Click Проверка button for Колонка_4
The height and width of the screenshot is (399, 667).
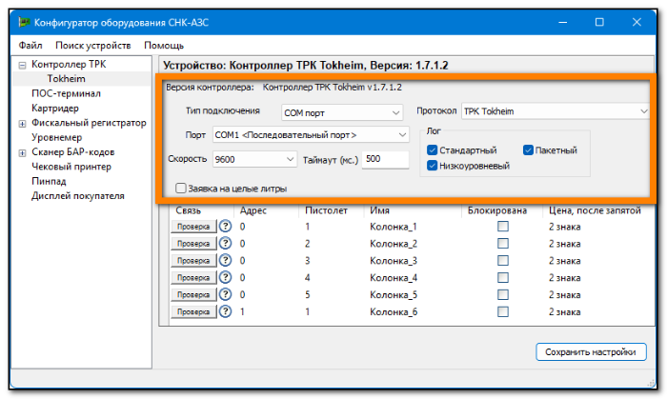pyautogui.click(x=193, y=277)
